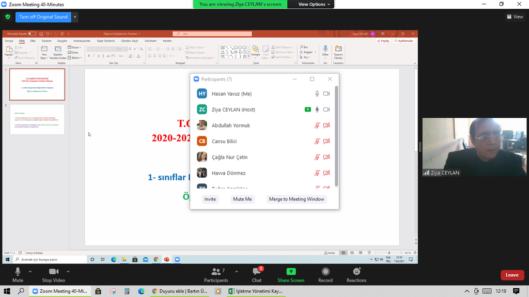The image size is (529, 297).
Task: Click Hasan Yavuz's camera icon
Action: click(326, 93)
